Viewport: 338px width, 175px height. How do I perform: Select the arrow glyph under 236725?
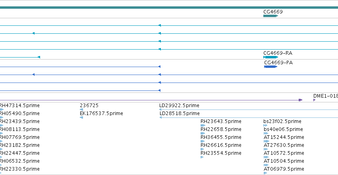pyautogui.click(x=81, y=110)
